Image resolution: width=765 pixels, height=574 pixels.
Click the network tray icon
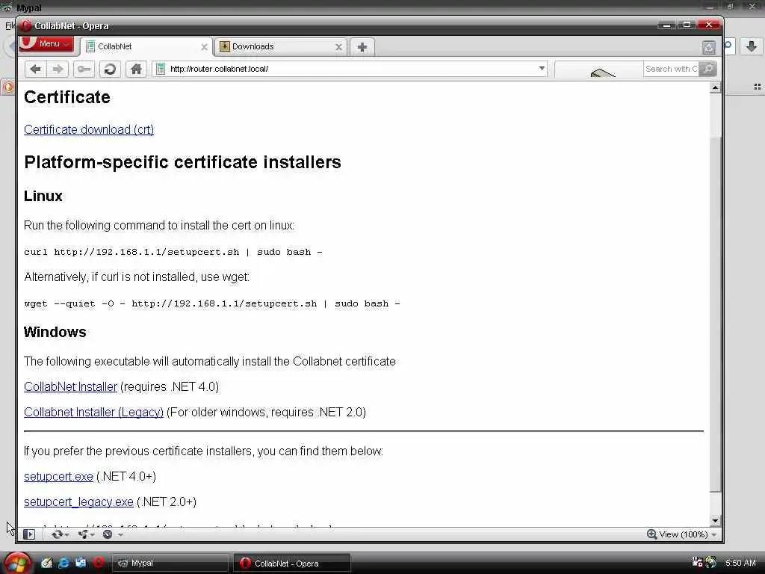click(697, 562)
